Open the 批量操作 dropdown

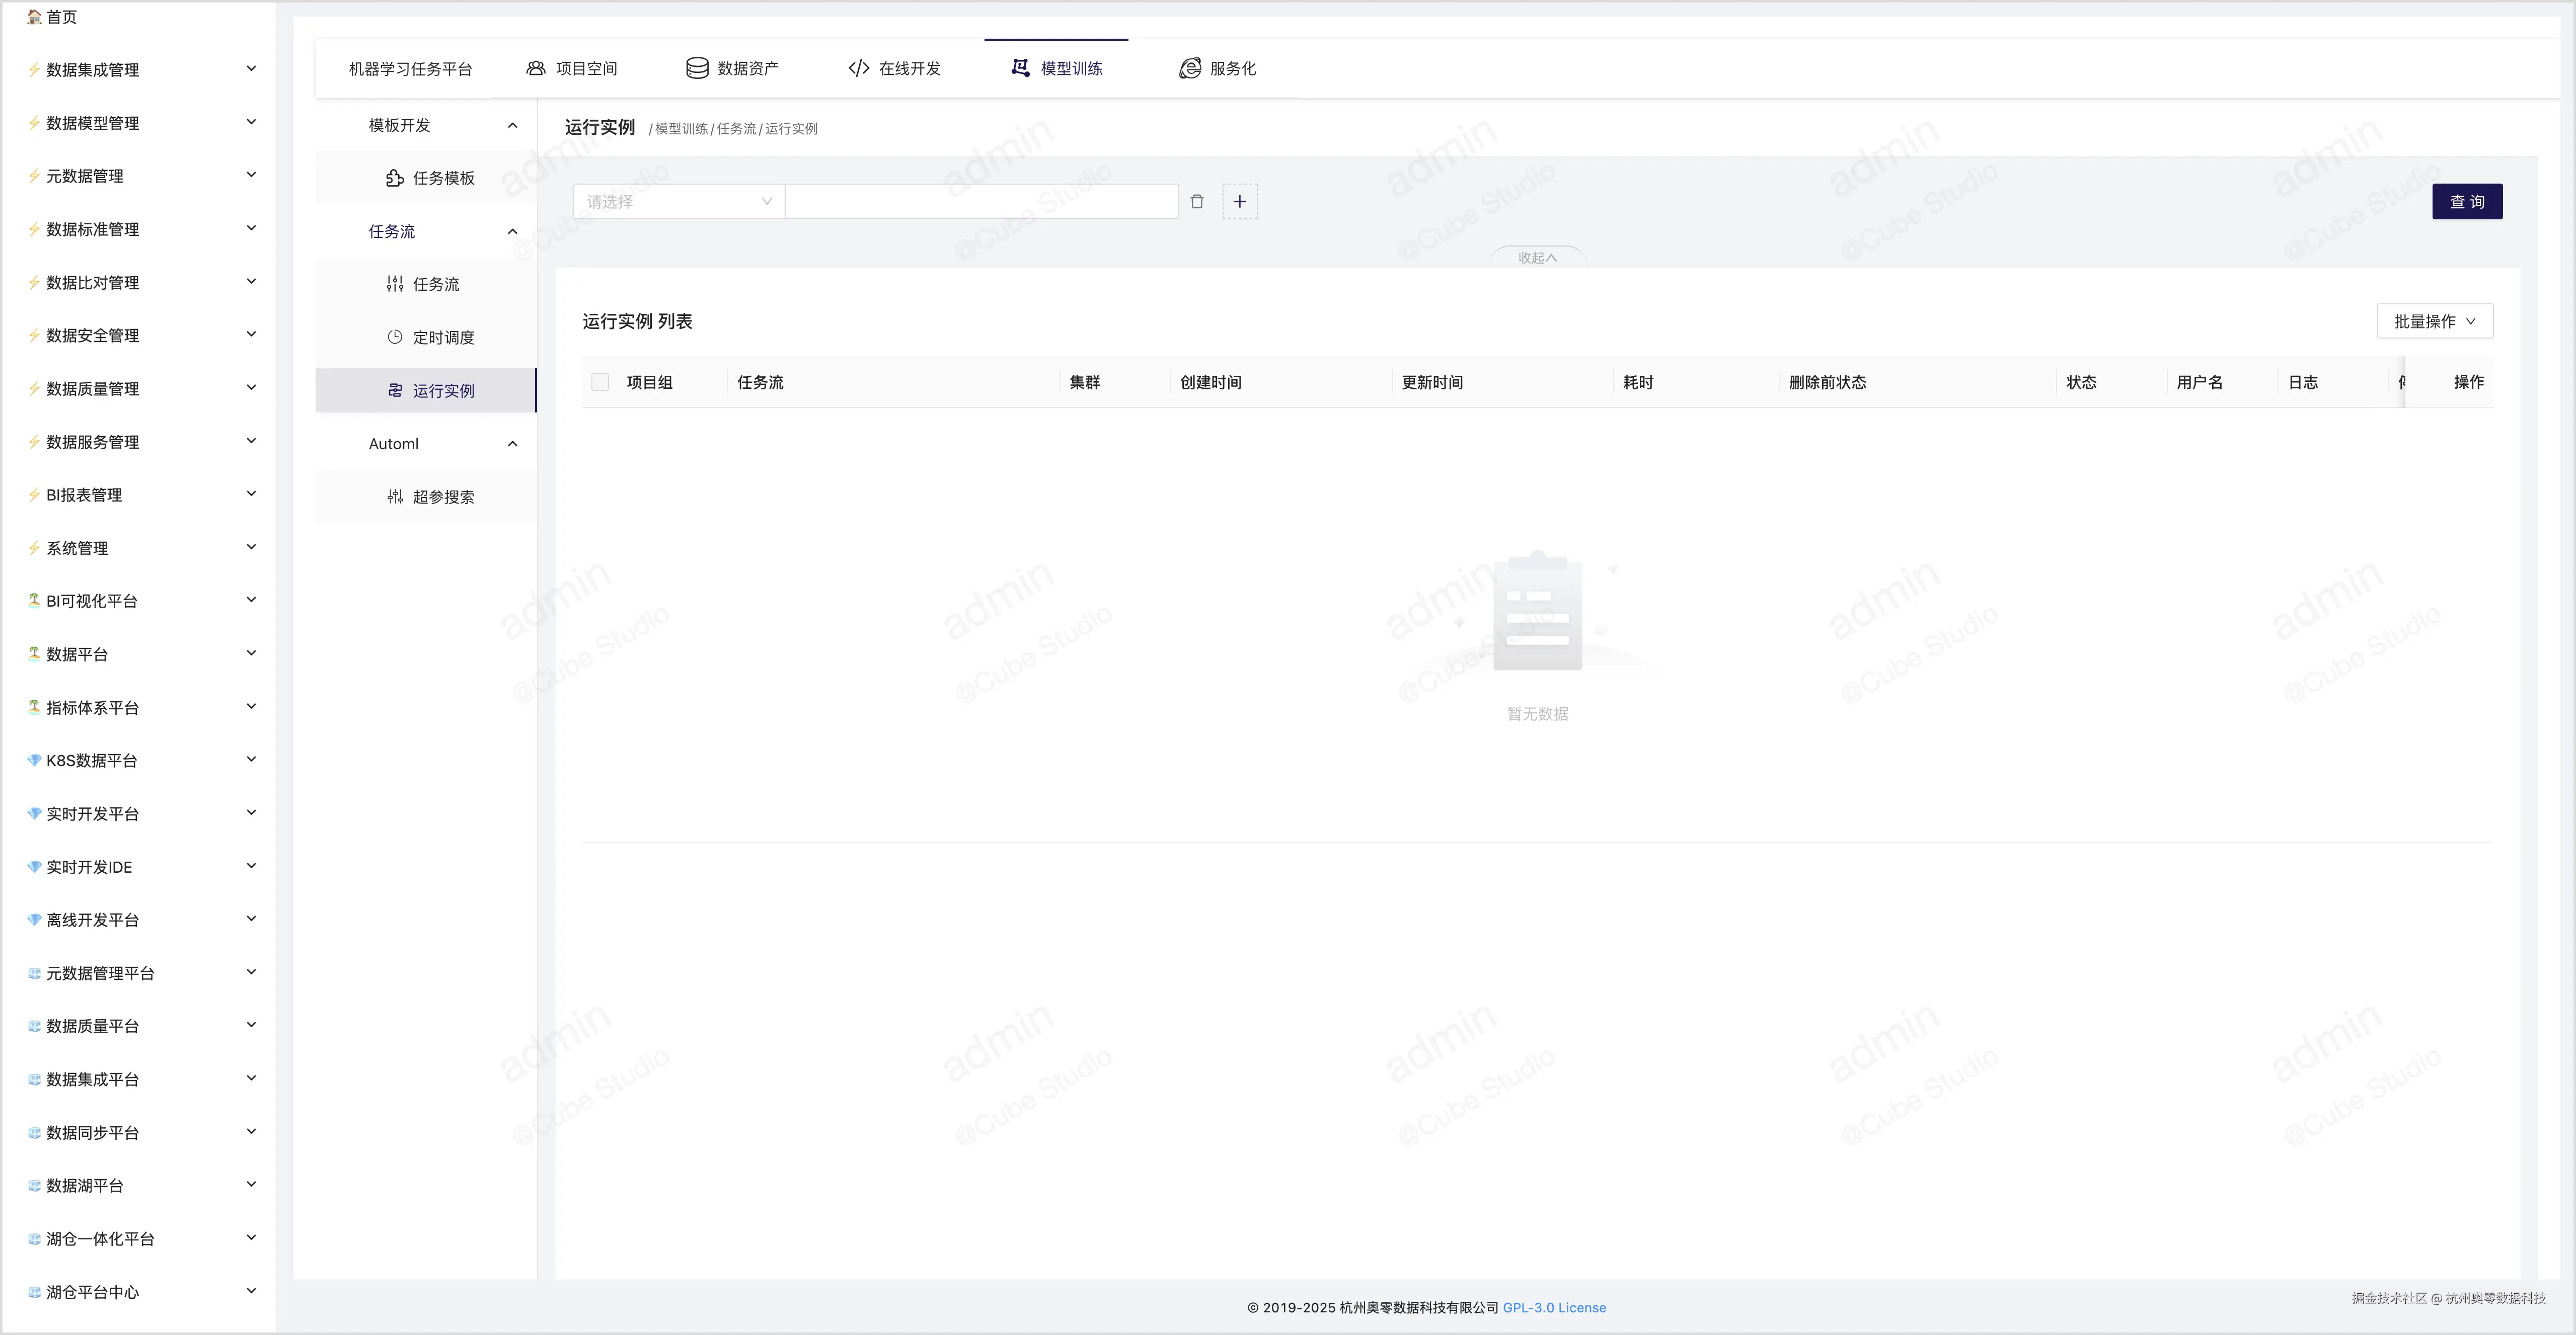click(x=2434, y=321)
